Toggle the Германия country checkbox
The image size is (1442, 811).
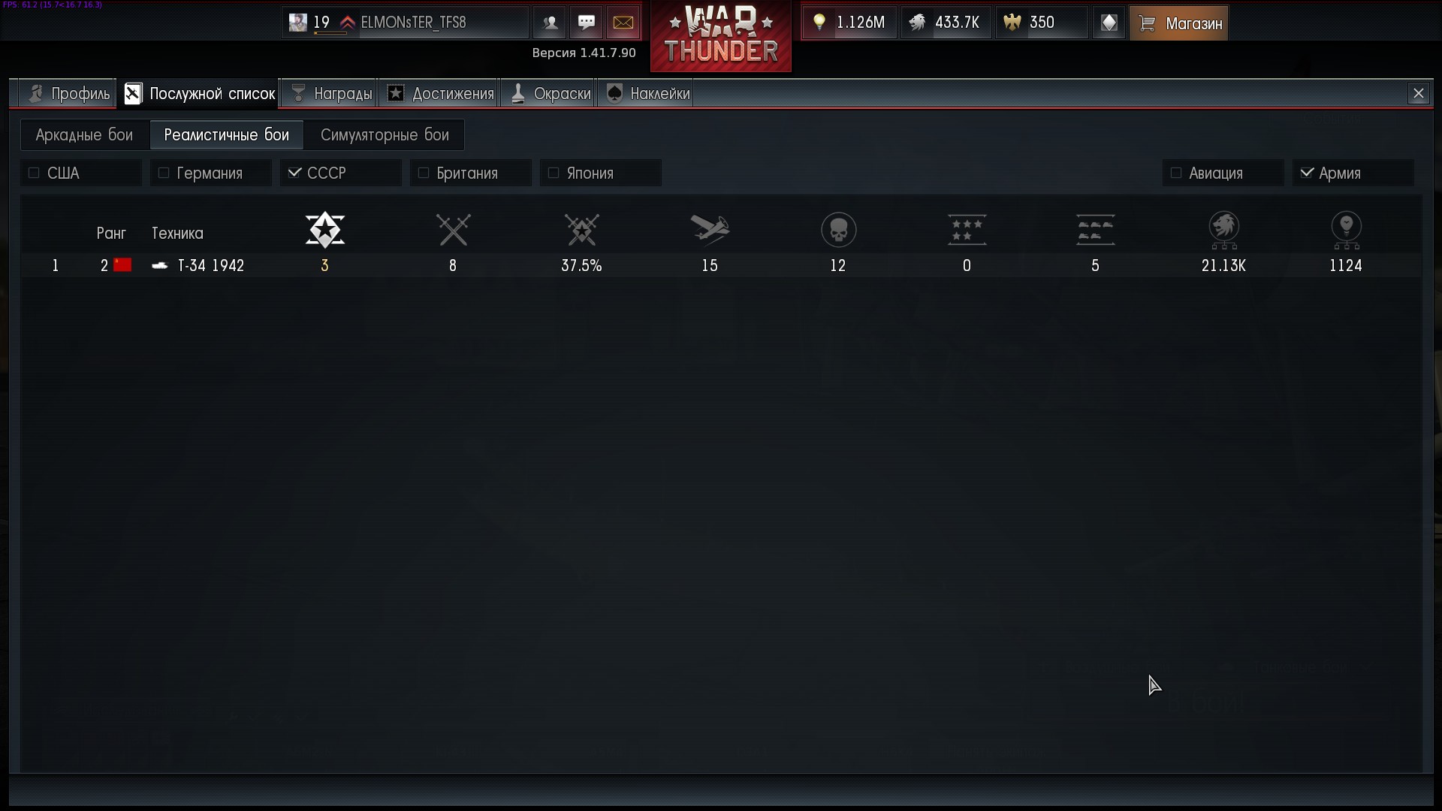pos(164,173)
